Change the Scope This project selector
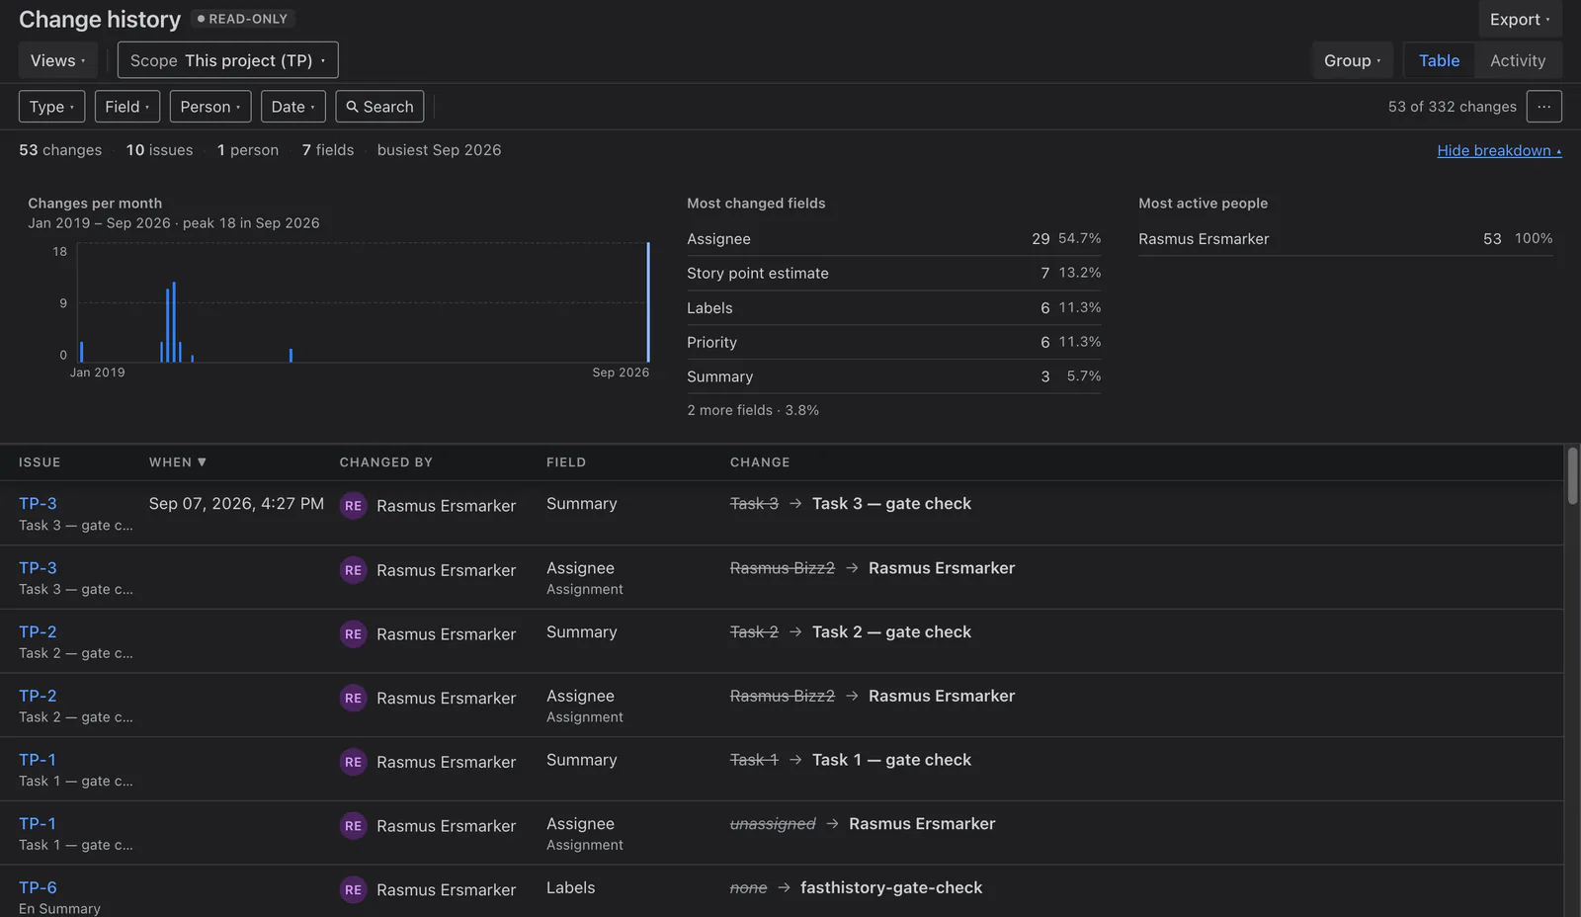The width and height of the screenshot is (1581, 917). point(227,60)
